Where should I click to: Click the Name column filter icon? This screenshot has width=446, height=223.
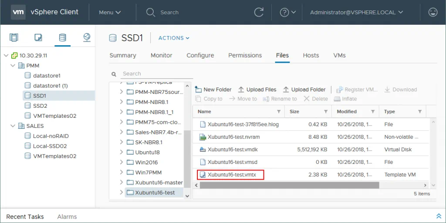tap(278, 112)
